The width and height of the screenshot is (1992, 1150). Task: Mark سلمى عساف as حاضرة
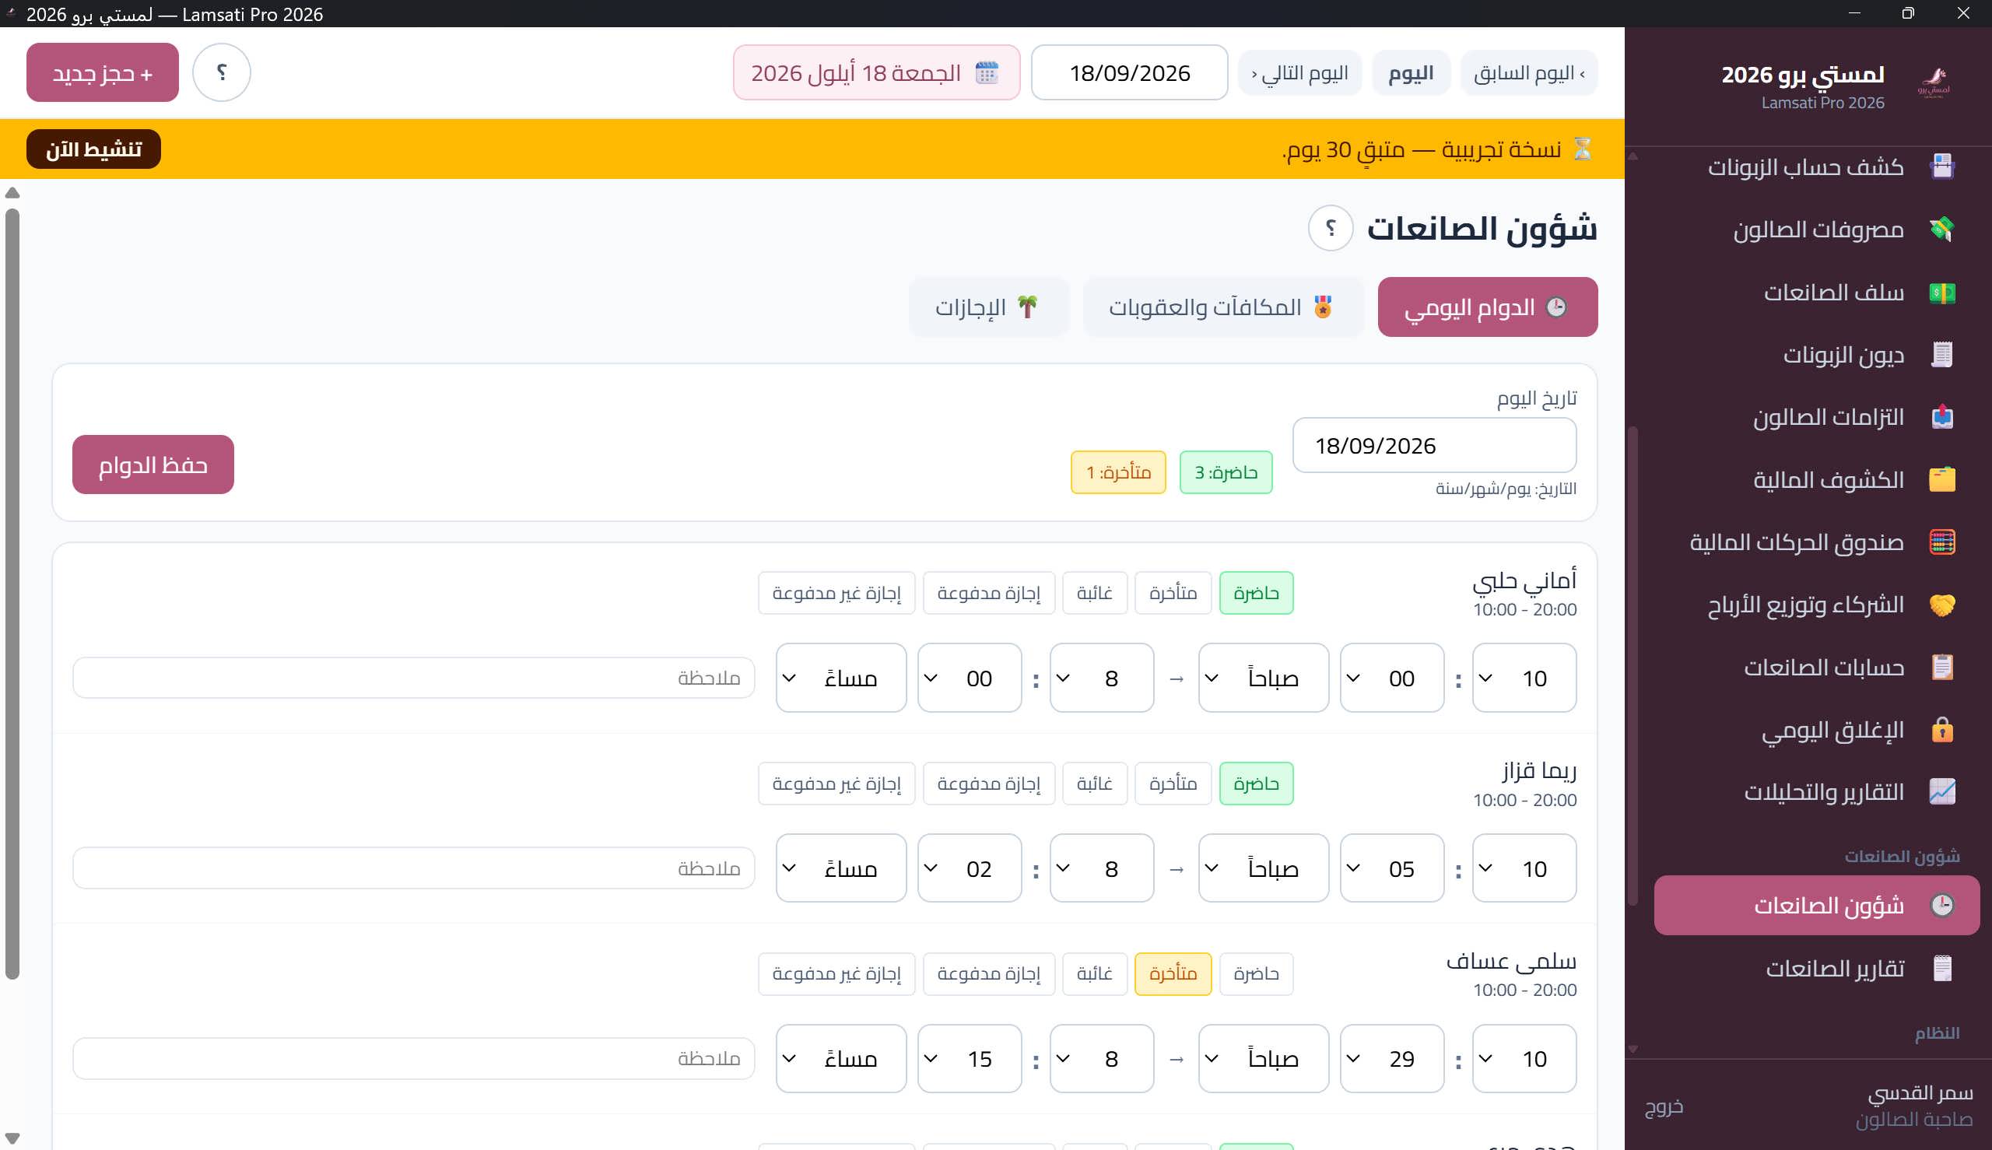[1256, 974]
